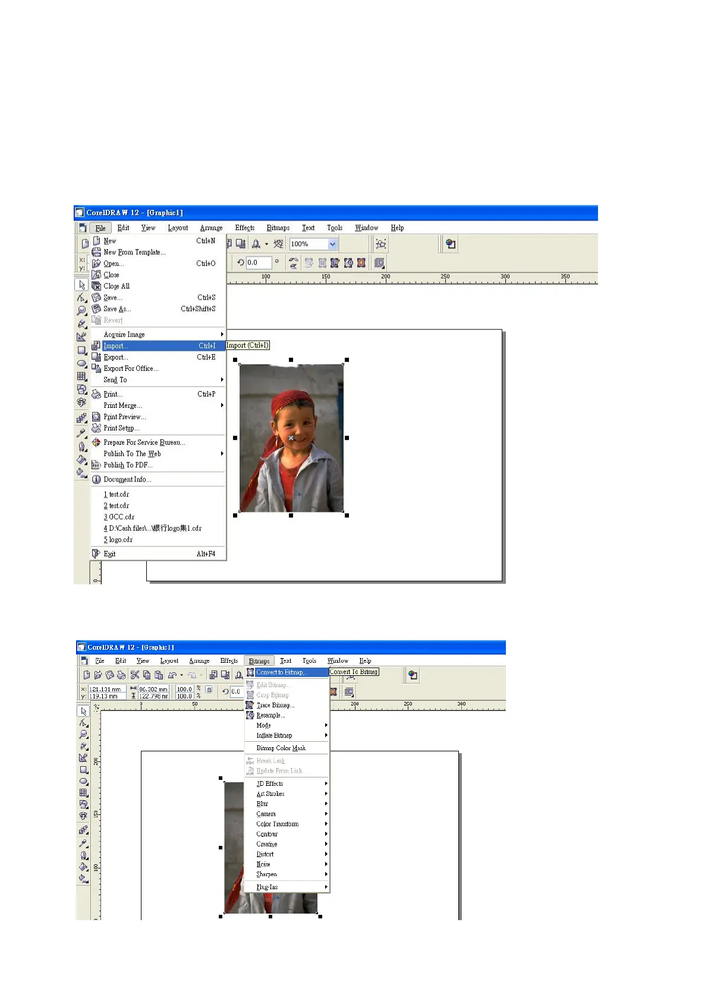708x1001 pixels.
Task: Open the Tools menu in bottom window
Action: pos(309,661)
